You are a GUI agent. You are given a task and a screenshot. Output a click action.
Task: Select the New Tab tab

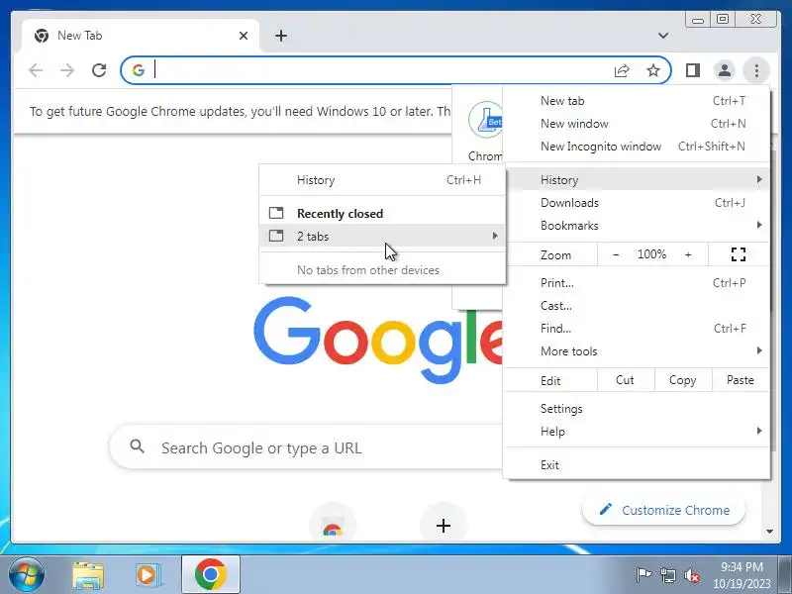point(141,36)
